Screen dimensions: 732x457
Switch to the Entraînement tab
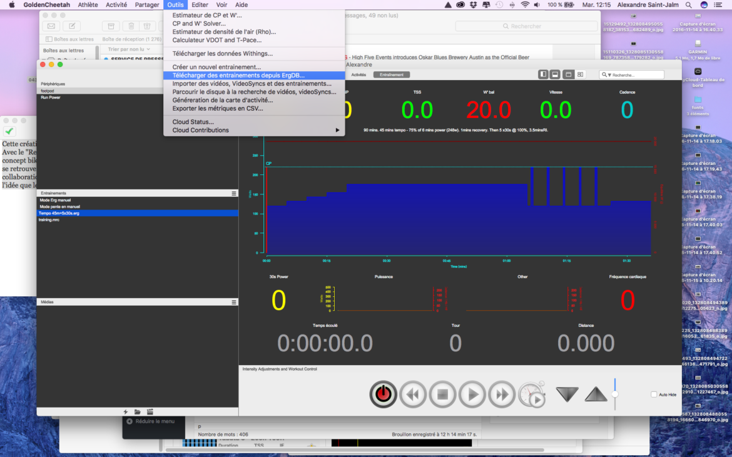pos(391,74)
